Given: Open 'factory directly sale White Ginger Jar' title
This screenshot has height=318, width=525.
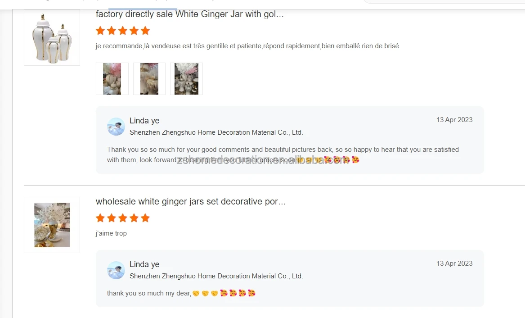Looking at the screenshot, I should (x=189, y=14).
